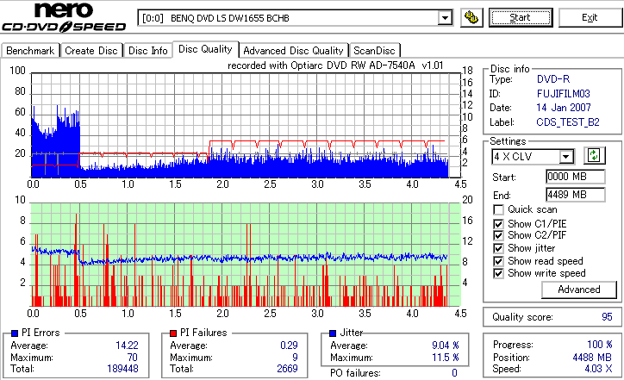This screenshot has width=624, height=380.
Task: Toggle the Show read speed checkbox
Action: pyautogui.click(x=498, y=261)
